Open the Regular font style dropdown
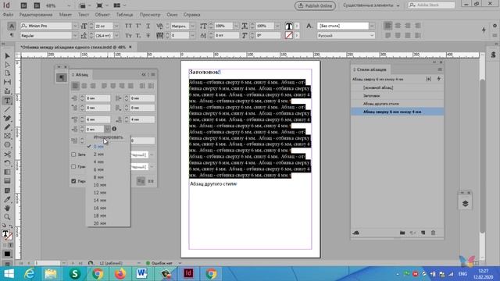The height and width of the screenshot is (281, 500). [75, 36]
